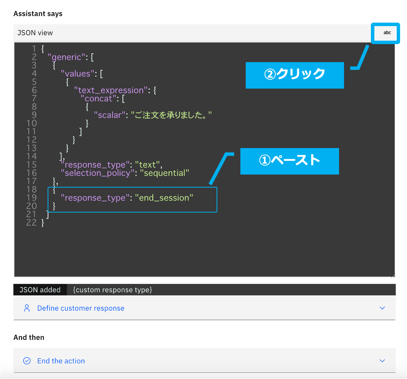Click line number 22 in the gutter
407x379 pixels.
coord(31,222)
